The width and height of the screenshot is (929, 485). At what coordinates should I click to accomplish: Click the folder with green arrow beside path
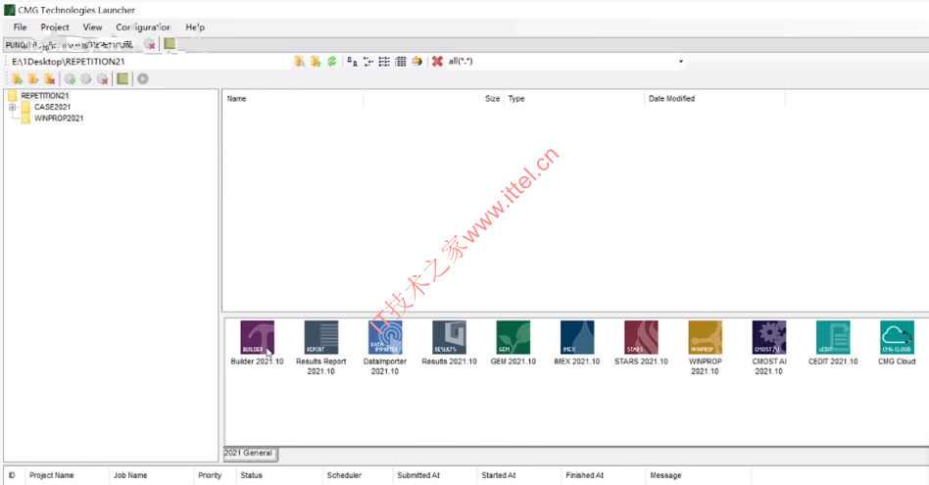pyautogui.click(x=316, y=62)
